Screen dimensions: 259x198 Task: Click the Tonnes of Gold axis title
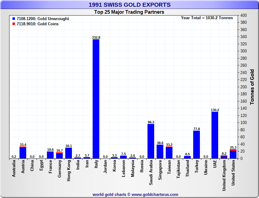252,87
